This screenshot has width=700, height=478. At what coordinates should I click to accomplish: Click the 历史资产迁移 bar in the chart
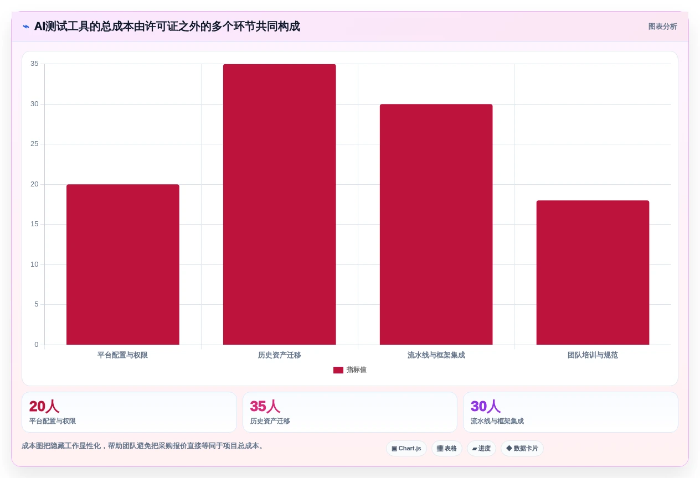[x=280, y=204]
